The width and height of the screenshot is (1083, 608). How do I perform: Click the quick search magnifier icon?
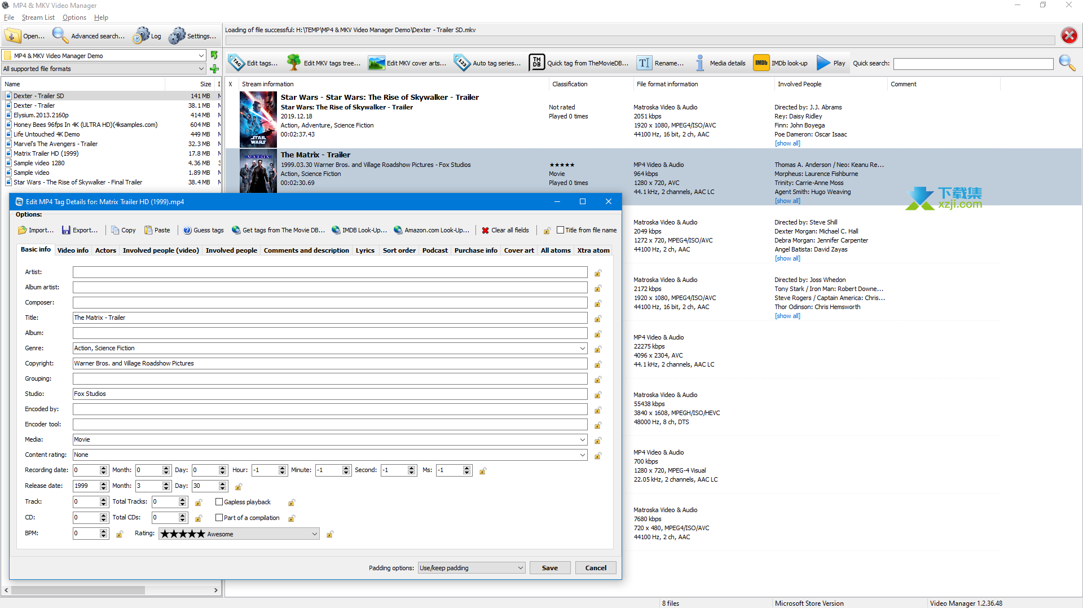coord(1067,63)
